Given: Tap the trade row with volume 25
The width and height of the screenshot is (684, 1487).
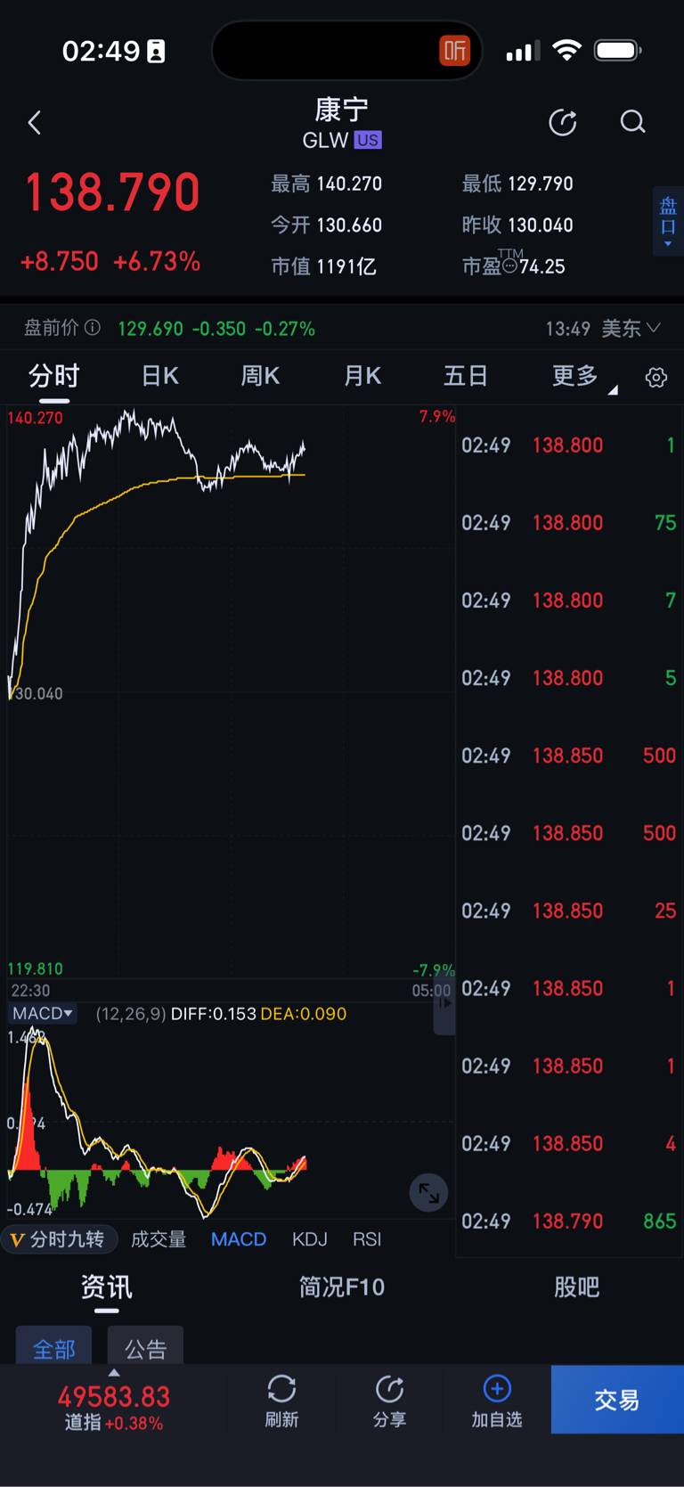Looking at the screenshot, I should (569, 911).
